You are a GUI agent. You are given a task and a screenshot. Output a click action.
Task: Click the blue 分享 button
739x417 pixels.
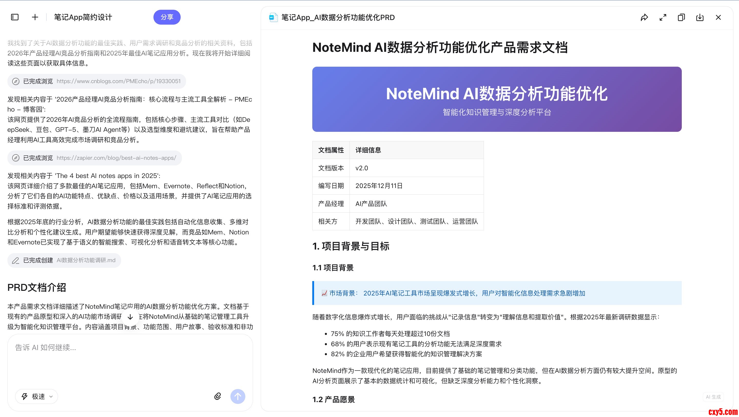click(x=167, y=17)
